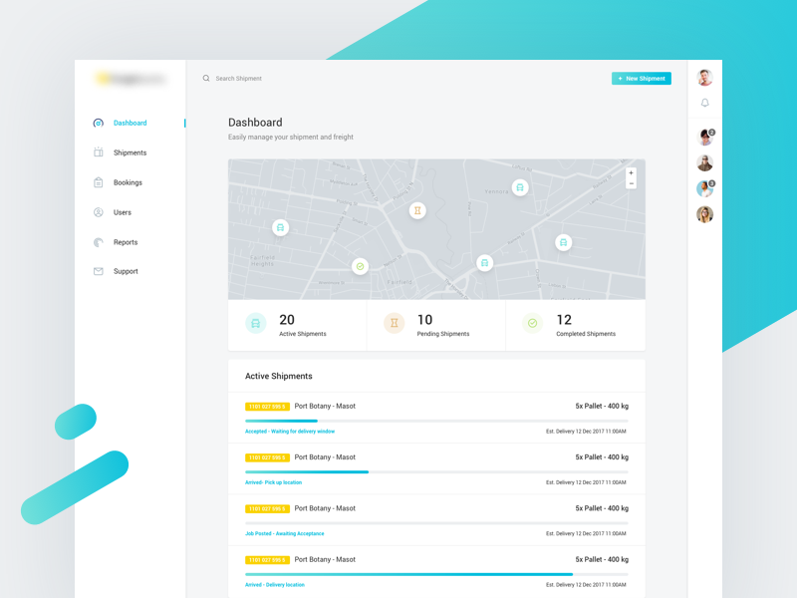Viewport: 797px width, 598px height.
Task: Click the hourglass pending marker on map
Action: coord(417,210)
